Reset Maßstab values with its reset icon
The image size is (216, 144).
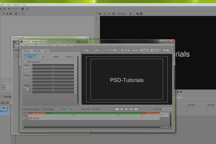pos(25,88)
